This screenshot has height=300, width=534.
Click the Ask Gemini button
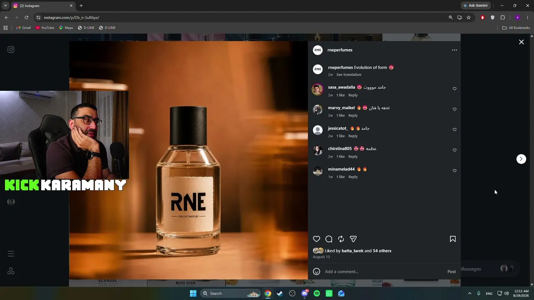[x=475, y=6]
